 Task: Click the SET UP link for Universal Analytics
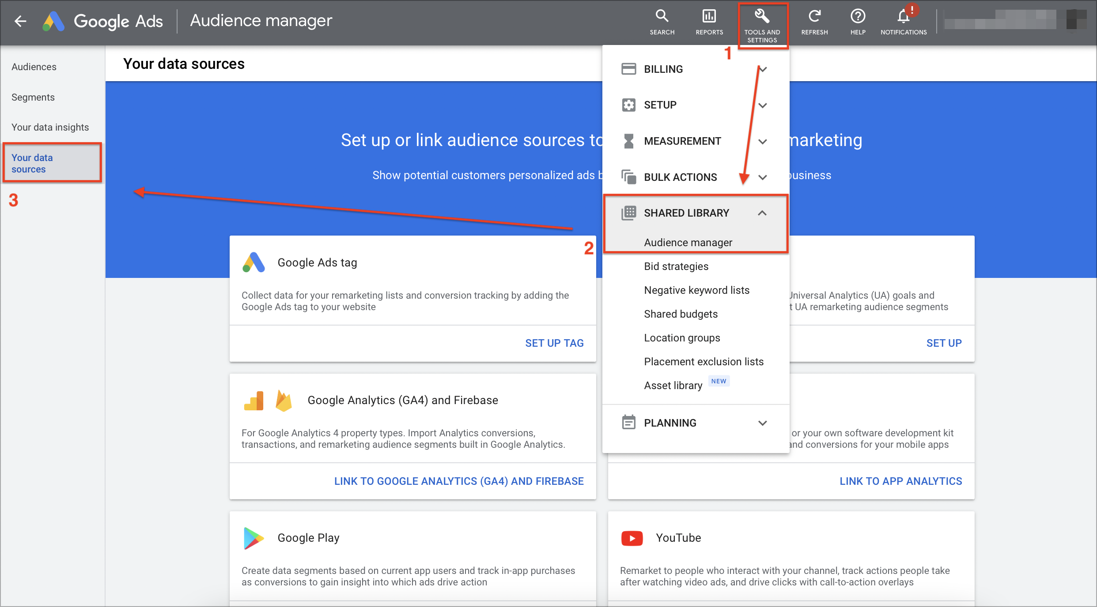tap(944, 343)
